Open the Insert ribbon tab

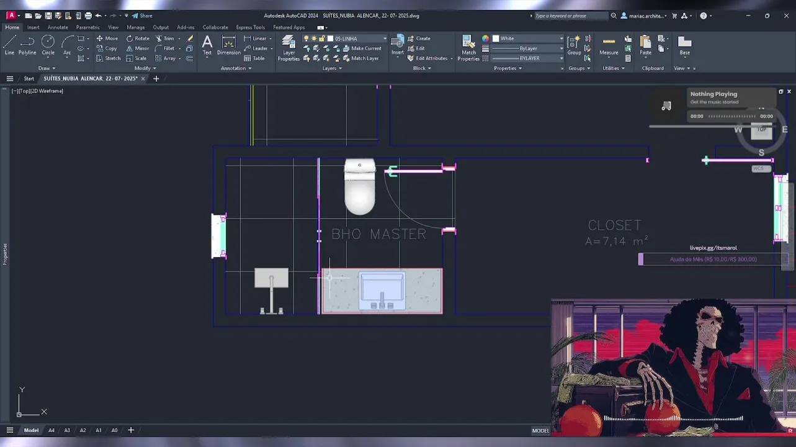pyautogui.click(x=33, y=27)
